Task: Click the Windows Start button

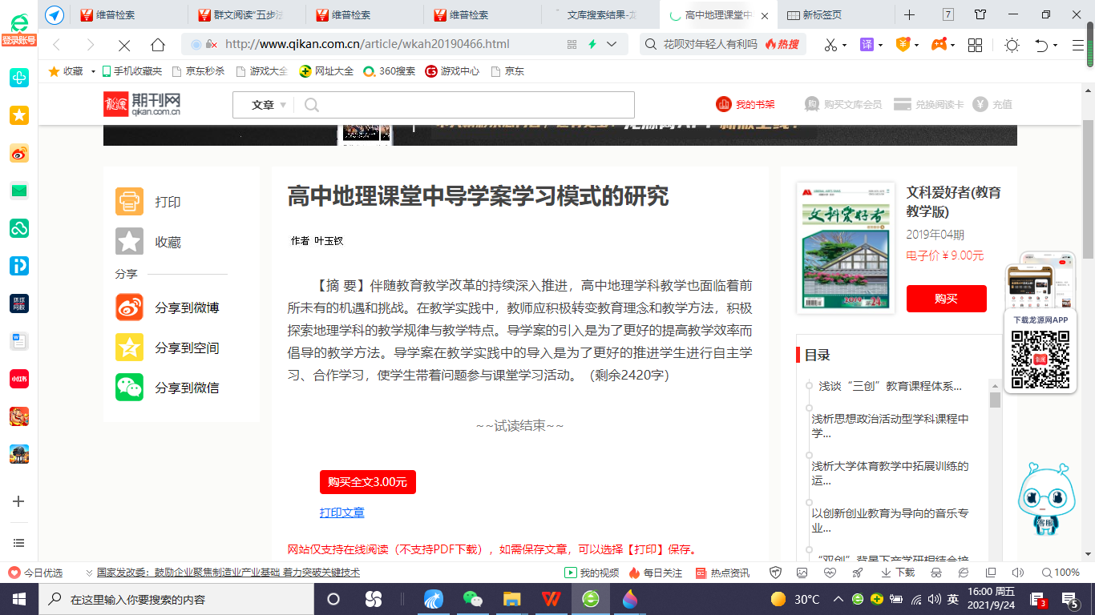Action: pos(18,599)
